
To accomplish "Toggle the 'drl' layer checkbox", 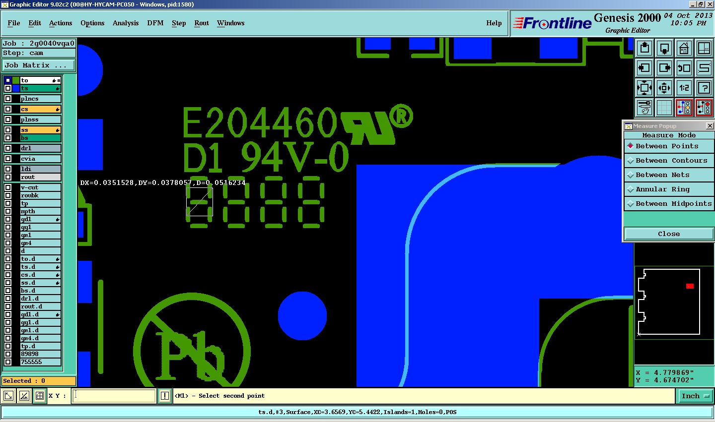I will pyautogui.click(x=8, y=148).
